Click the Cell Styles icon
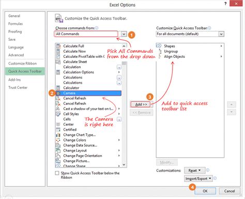 (58, 114)
